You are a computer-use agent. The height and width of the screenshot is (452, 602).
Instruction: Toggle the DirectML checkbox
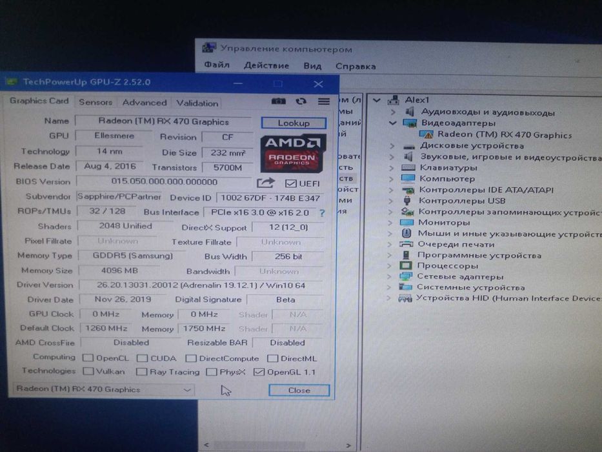click(272, 358)
